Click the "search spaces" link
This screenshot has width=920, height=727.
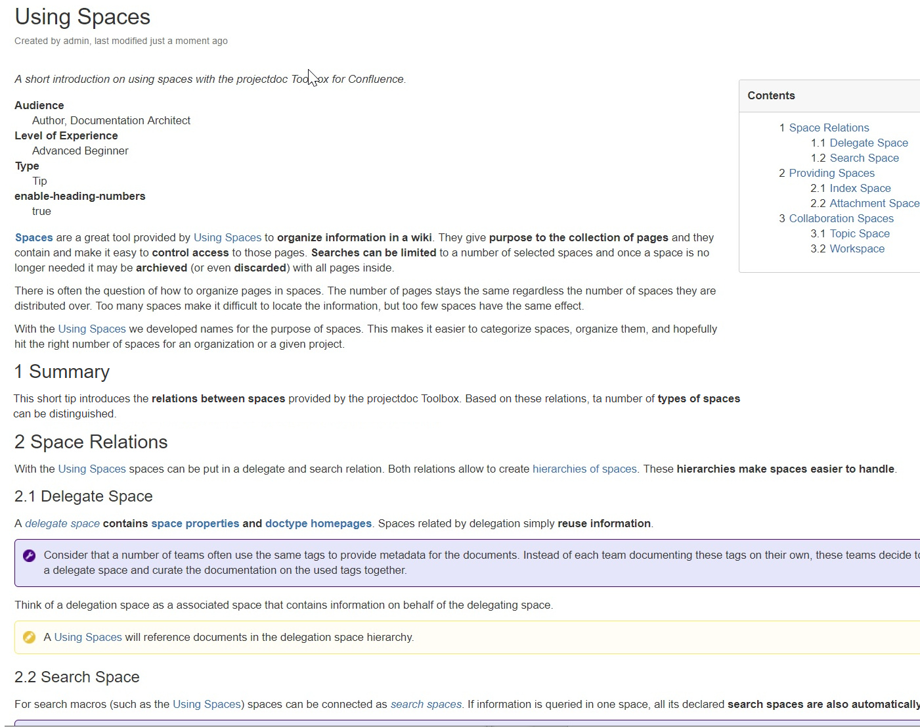[426, 704]
